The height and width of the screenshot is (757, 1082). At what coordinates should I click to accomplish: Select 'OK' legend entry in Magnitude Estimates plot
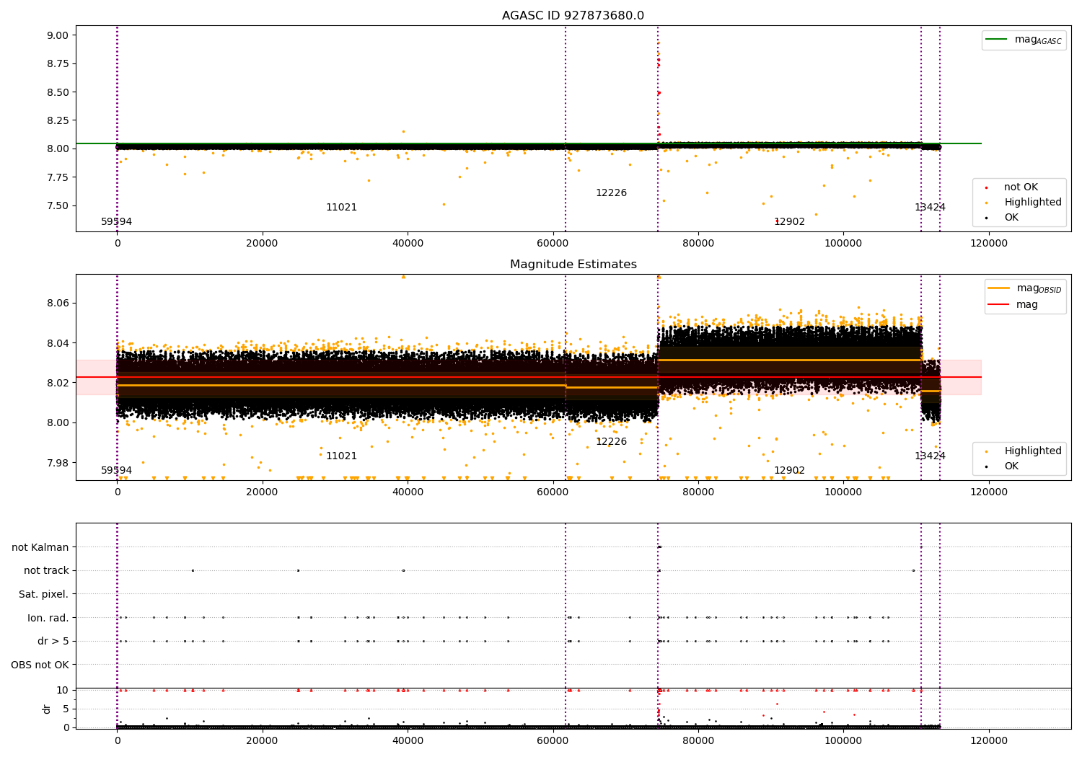click(x=1011, y=466)
